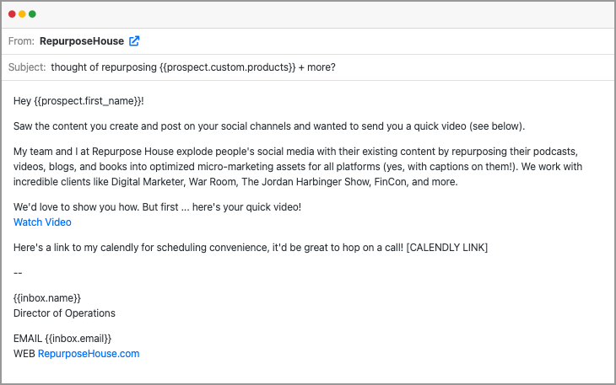Open the external link icon beside RepurposeHouse

point(134,40)
